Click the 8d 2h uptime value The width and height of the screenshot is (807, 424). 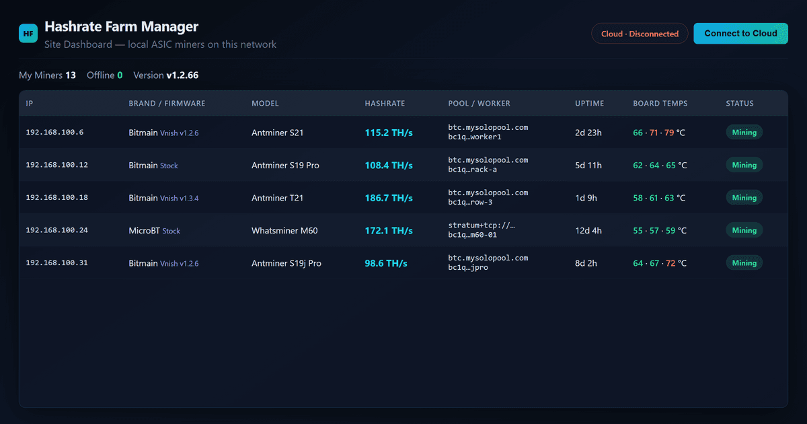[x=586, y=263]
